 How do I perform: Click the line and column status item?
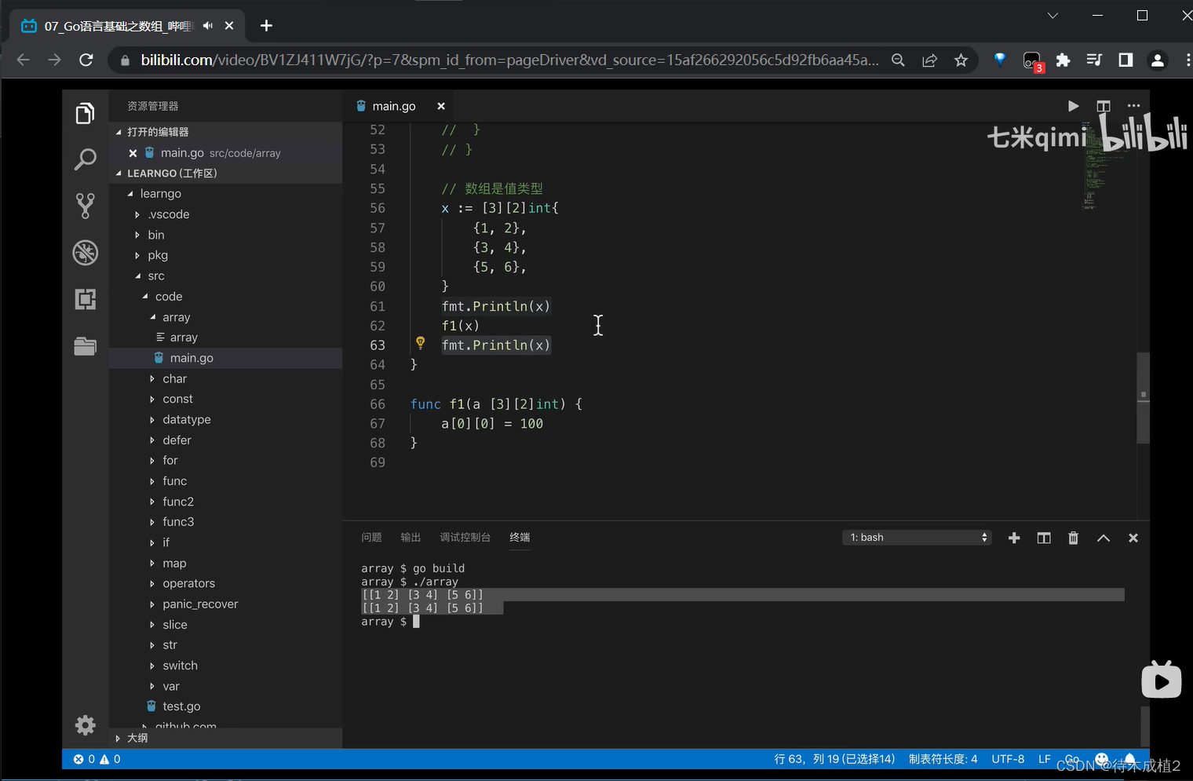834,759
